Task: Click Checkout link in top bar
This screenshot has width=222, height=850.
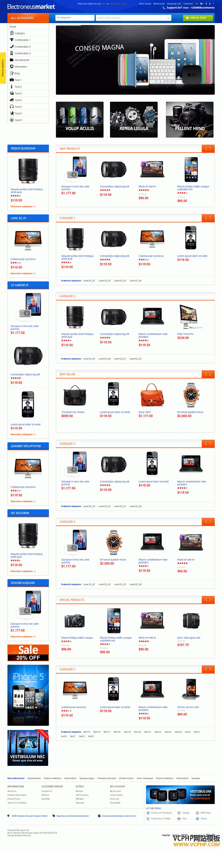Action: (188, 3)
